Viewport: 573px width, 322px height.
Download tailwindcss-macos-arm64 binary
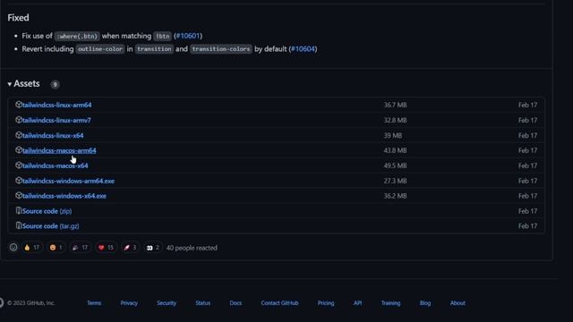coord(59,150)
